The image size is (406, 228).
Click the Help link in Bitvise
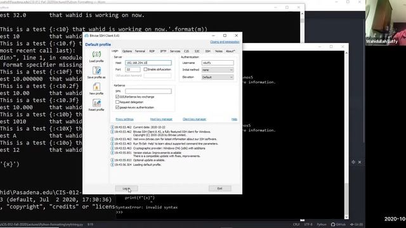point(234,119)
